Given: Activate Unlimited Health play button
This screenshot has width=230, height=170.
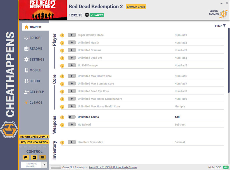Looking at the screenshot, I should click(x=72, y=42).
